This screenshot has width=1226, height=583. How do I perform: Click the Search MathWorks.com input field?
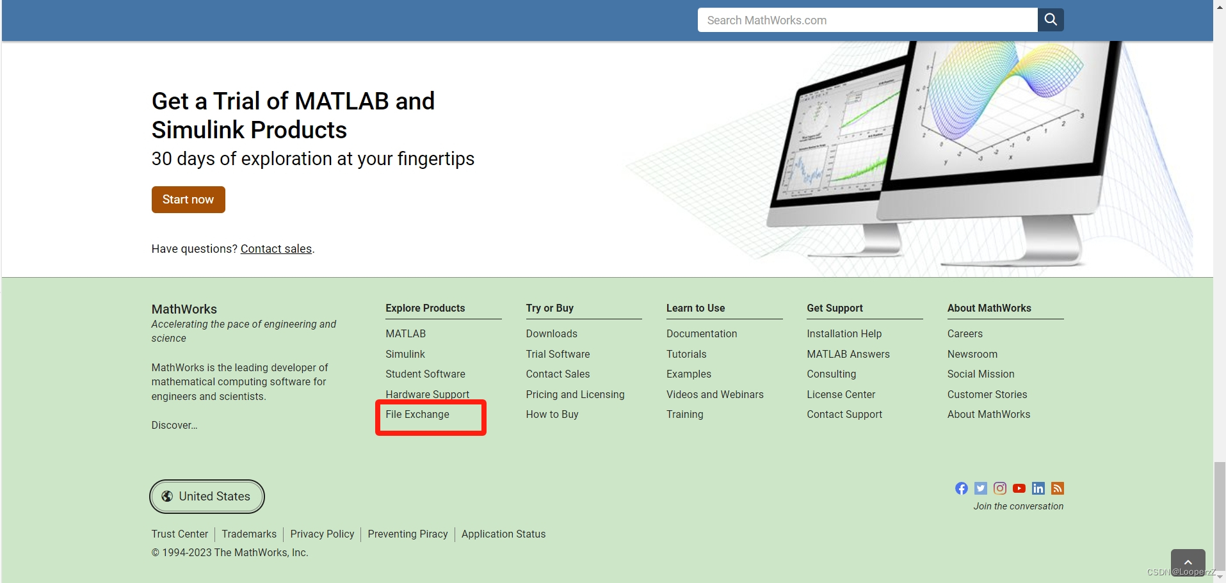click(867, 19)
